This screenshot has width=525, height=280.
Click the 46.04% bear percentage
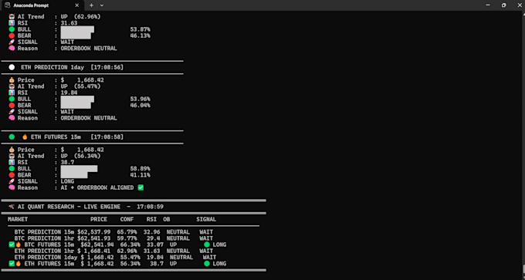(x=140, y=106)
